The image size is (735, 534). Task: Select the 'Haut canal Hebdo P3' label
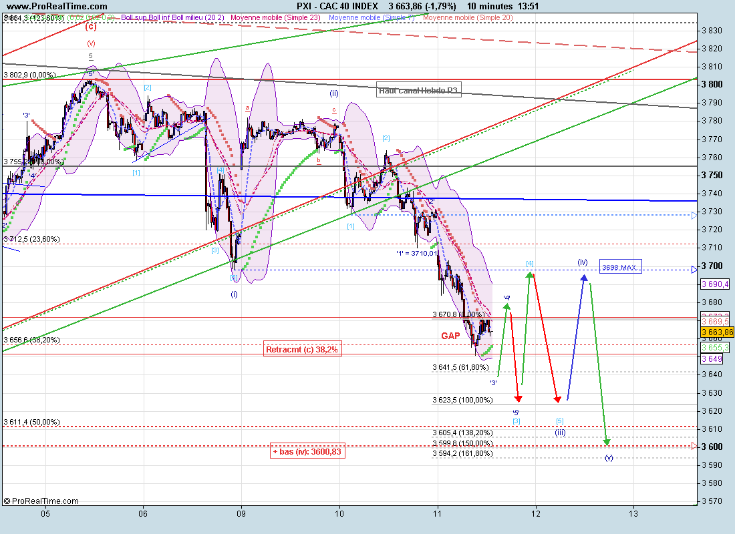pyautogui.click(x=418, y=90)
